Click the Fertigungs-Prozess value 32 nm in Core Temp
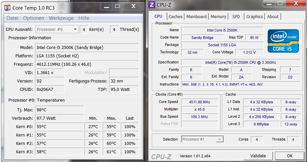307x162 pixels. click(x=124, y=81)
